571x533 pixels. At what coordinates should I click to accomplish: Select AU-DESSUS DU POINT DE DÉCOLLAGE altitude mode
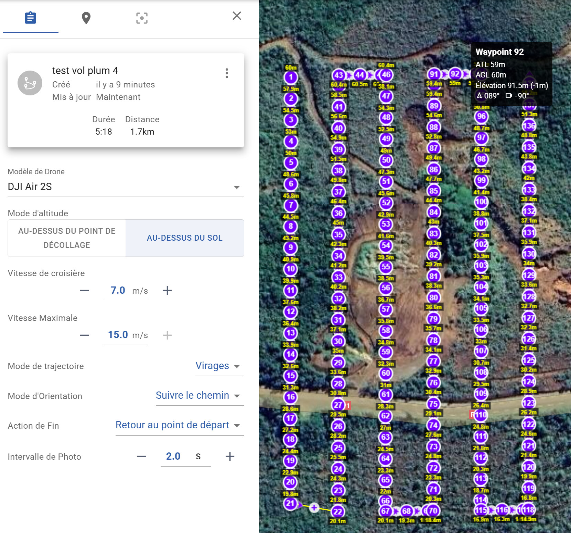[x=67, y=238]
